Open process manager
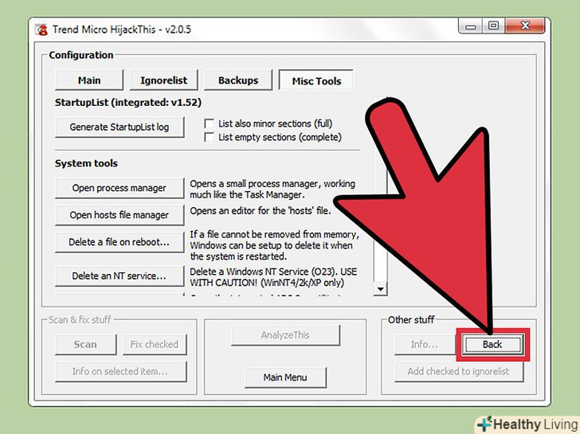This screenshot has height=434, width=580. point(120,188)
